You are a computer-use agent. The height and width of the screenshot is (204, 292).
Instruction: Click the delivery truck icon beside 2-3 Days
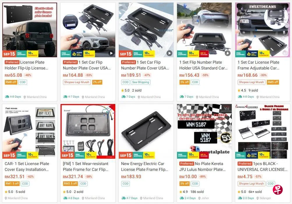point(240,198)
